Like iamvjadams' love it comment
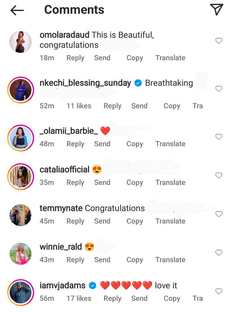Viewport: 236px width, 313px height. [x=219, y=291]
